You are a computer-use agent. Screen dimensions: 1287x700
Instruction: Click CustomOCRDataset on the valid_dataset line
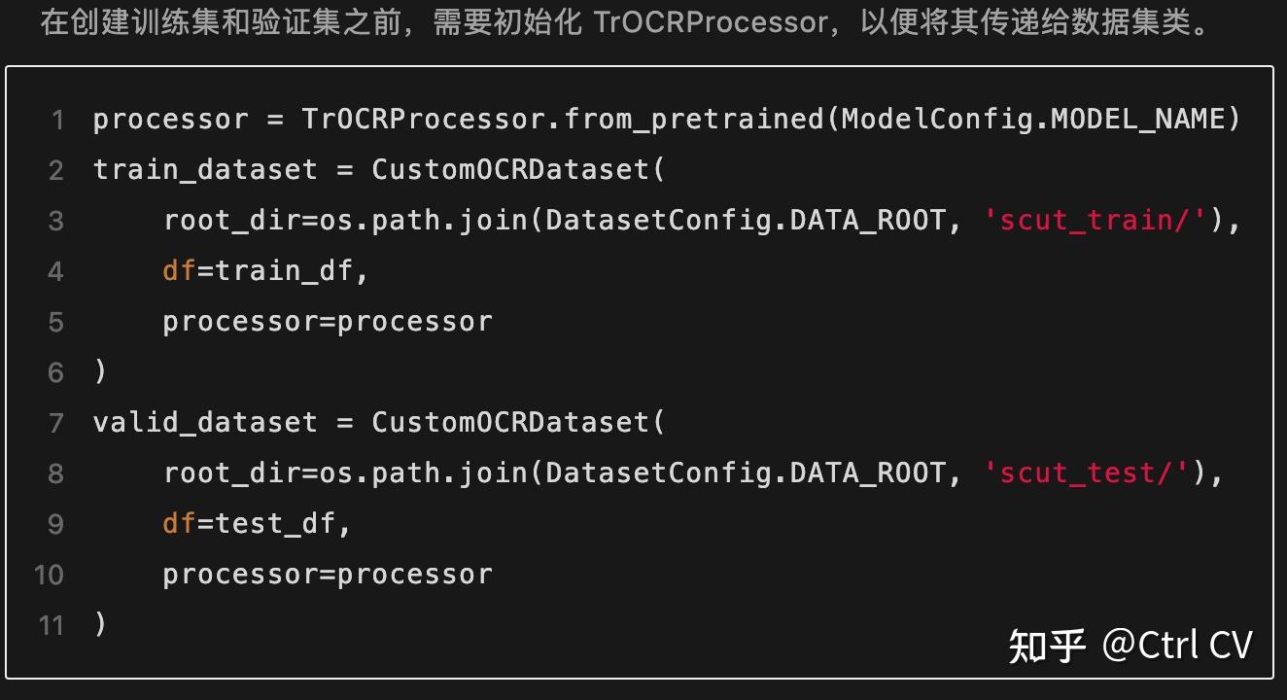(510, 423)
